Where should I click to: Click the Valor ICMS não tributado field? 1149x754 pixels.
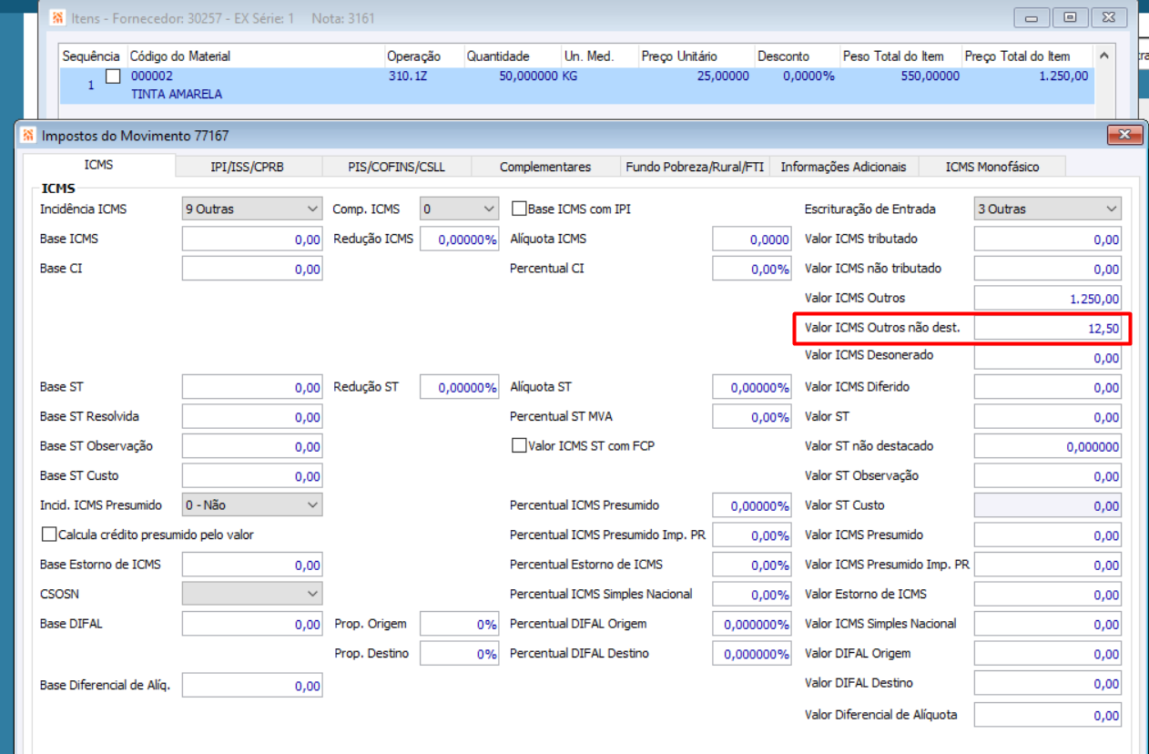point(1047,269)
